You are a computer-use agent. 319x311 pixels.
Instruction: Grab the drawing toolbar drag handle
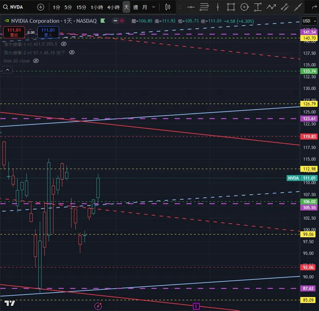(x=180, y=7)
